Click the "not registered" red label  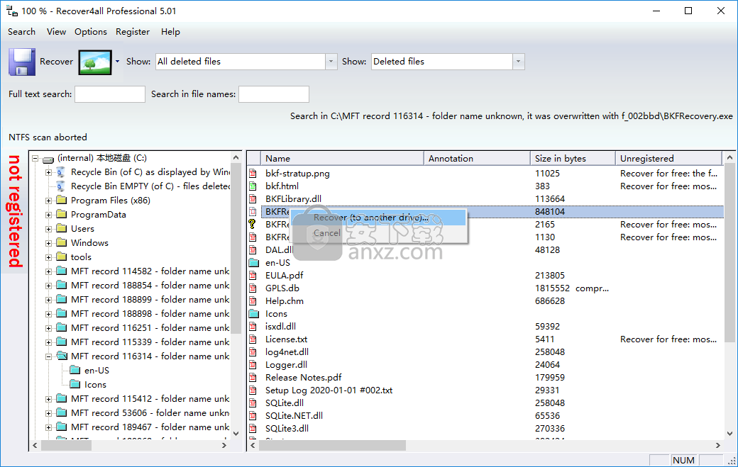point(15,211)
